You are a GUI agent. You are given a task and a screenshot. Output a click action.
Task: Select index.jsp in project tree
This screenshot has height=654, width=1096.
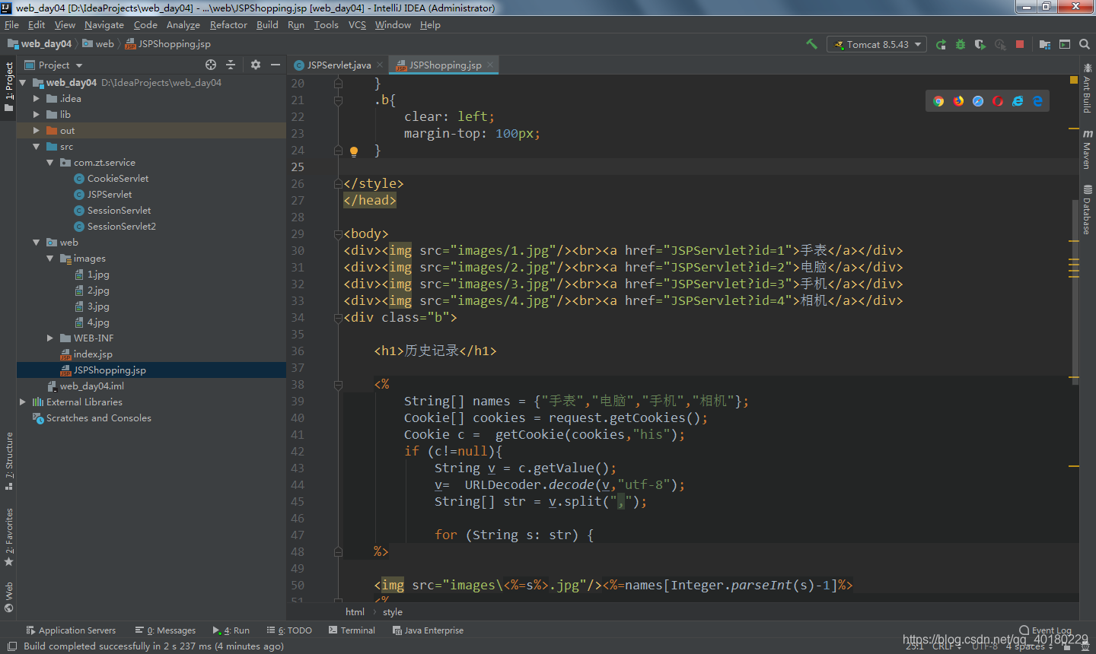(x=93, y=354)
